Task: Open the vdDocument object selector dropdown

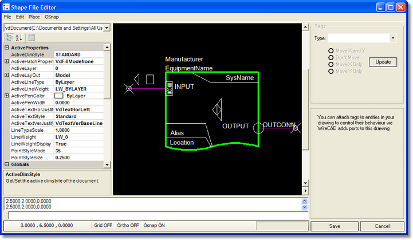Action: pyautogui.click(x=107, y=27)
